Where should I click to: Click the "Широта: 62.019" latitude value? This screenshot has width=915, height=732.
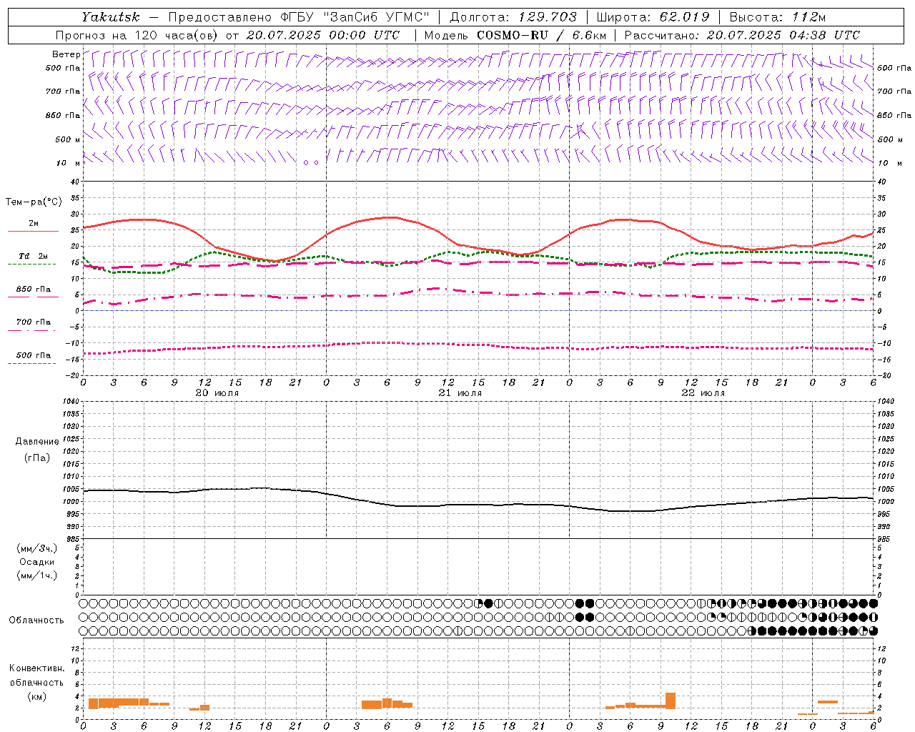pos(653,17)
